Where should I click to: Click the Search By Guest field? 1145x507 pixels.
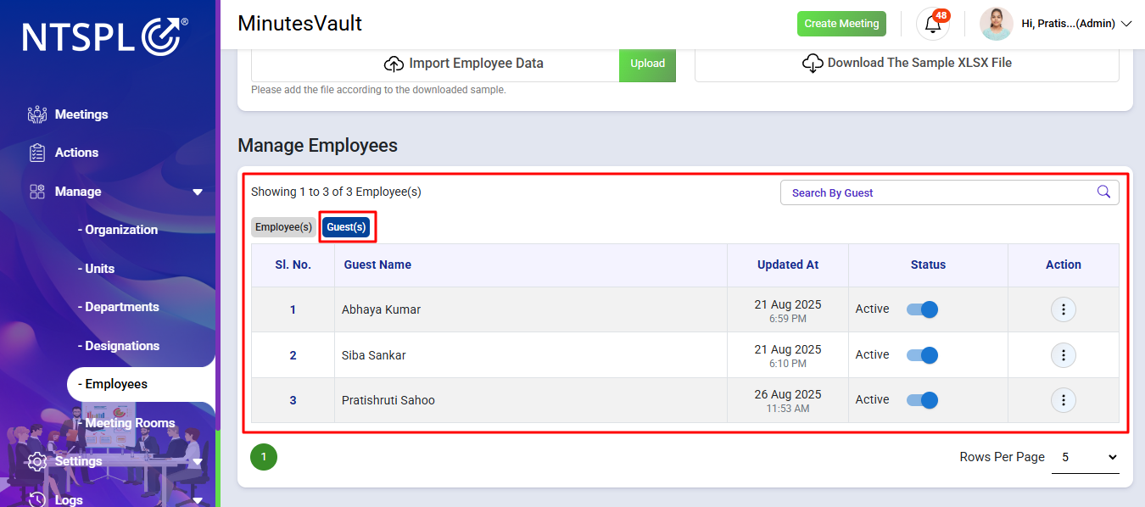(950, 192)
